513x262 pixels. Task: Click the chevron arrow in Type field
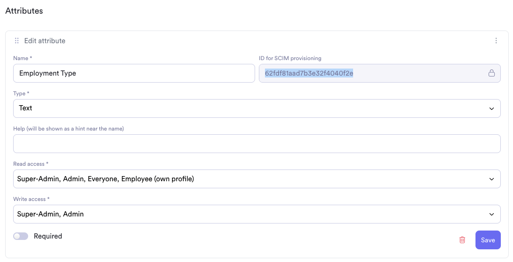491,109
